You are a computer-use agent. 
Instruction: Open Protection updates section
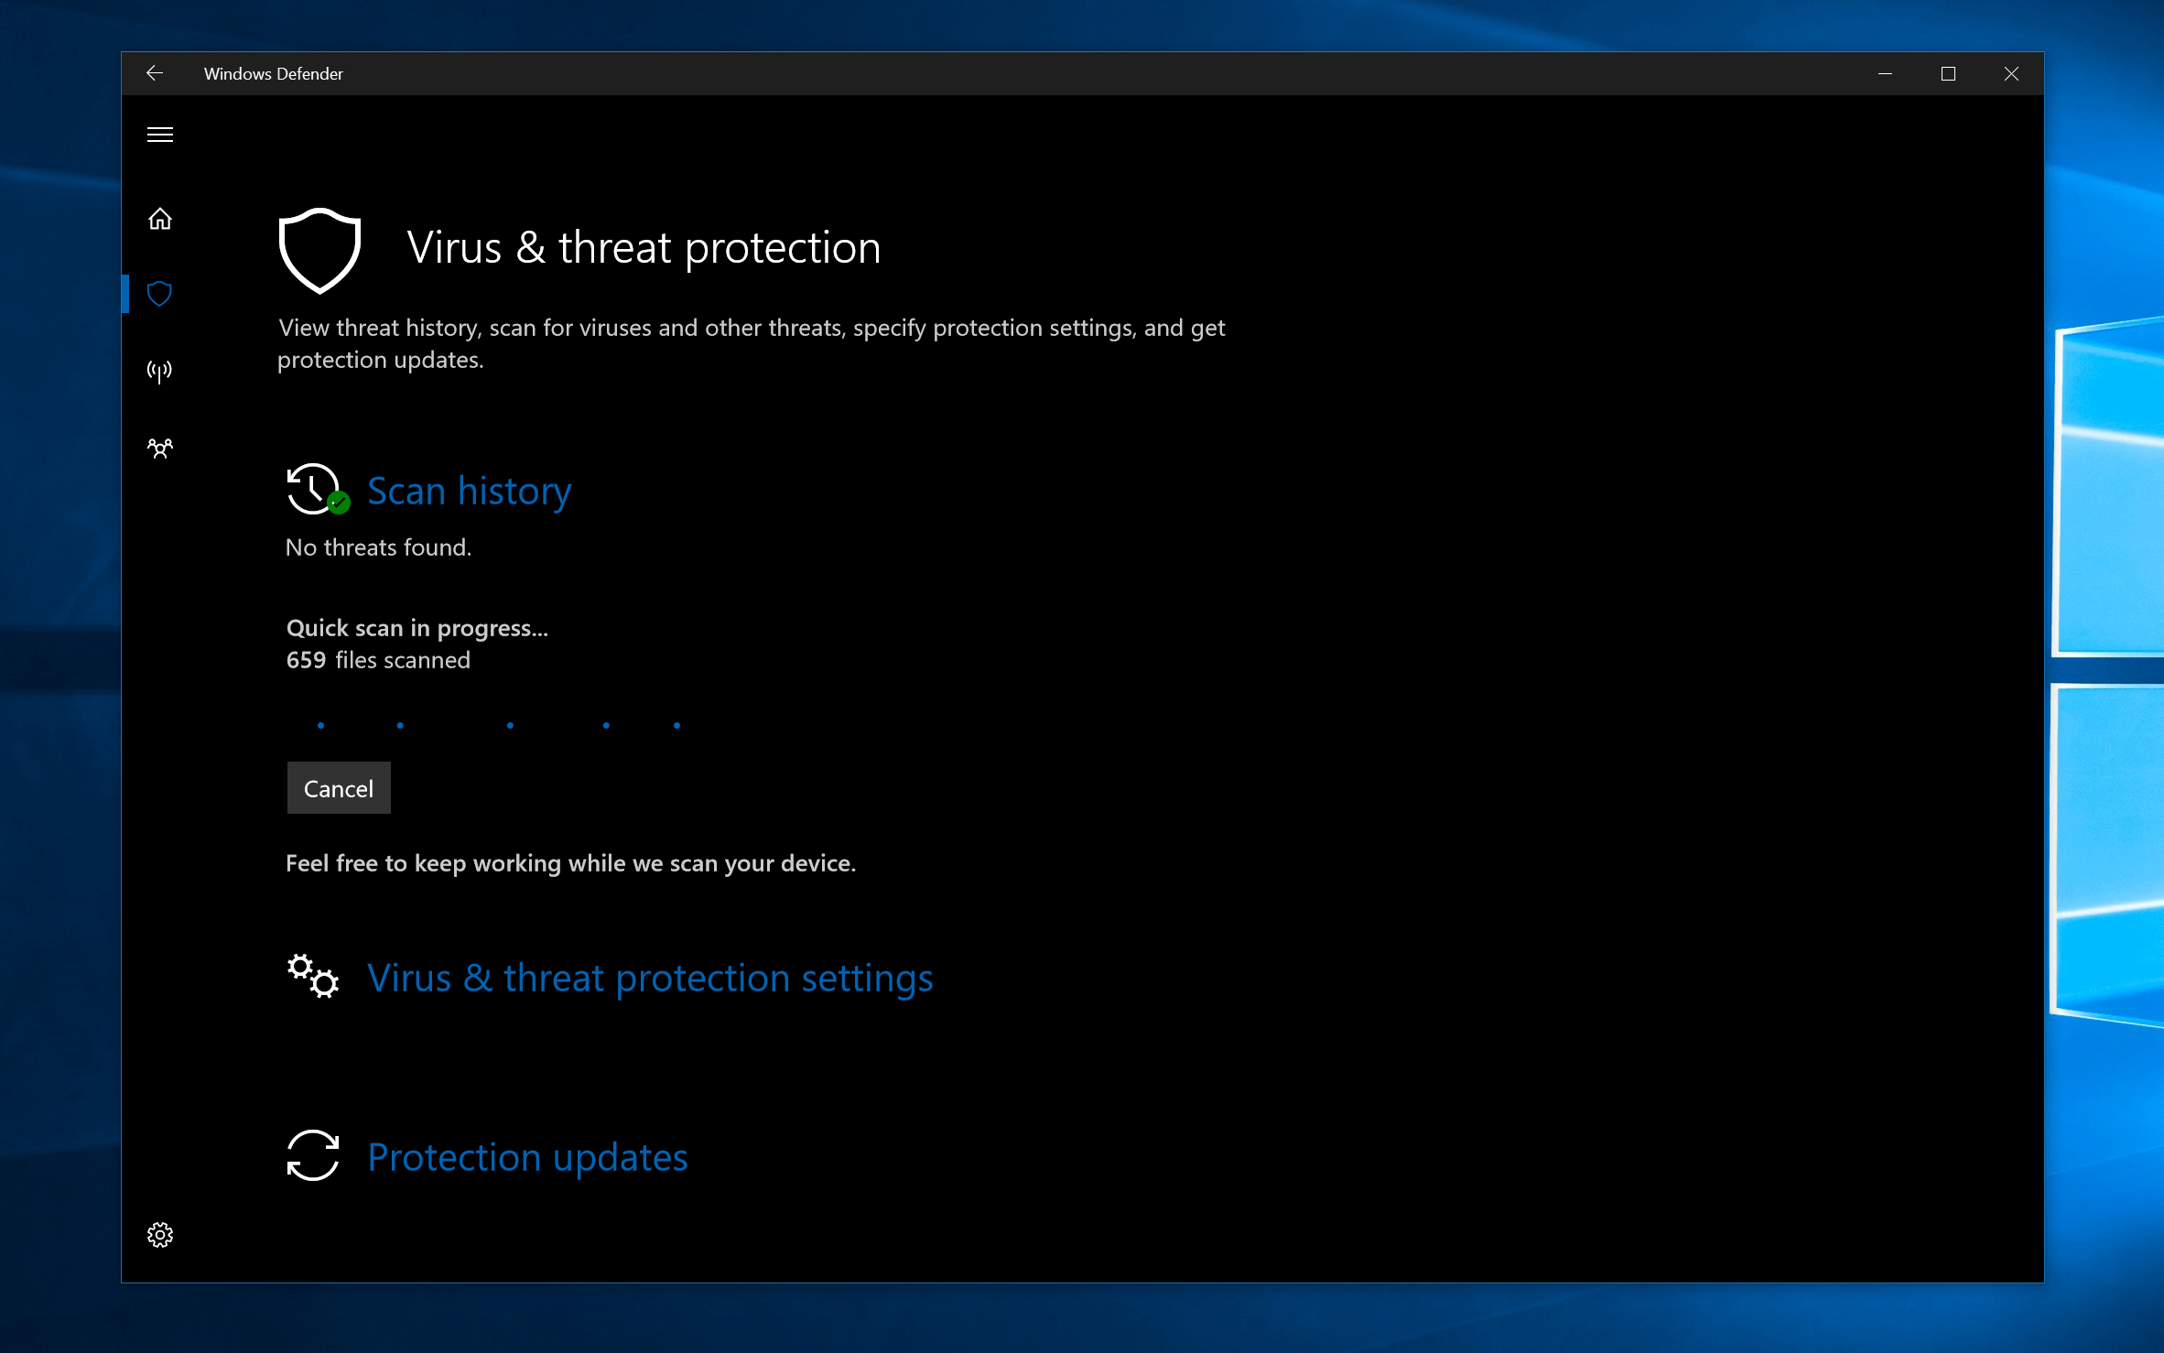[526, 1155]
